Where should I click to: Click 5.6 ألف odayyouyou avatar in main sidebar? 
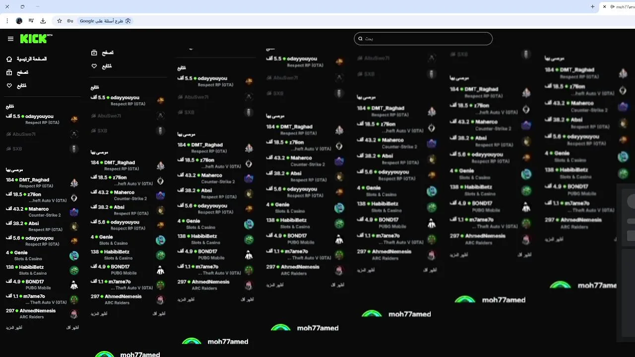point(74,241)
